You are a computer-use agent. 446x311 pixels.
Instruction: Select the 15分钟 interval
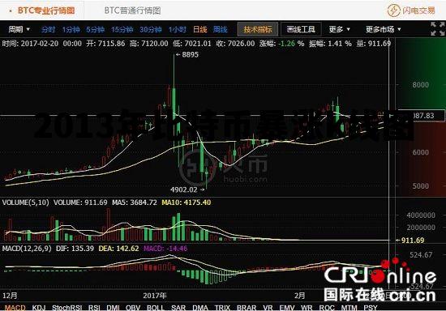point(122,29)
